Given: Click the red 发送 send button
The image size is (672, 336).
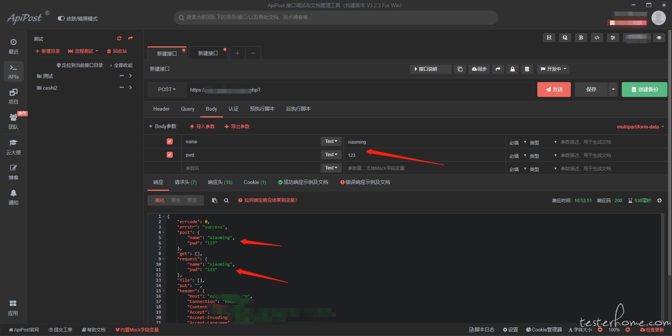Looking at the screenshot, I should click(554, 89).
